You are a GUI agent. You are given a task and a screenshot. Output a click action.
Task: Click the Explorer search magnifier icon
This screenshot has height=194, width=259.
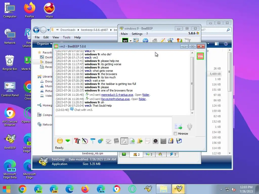[x=228, y=30]
